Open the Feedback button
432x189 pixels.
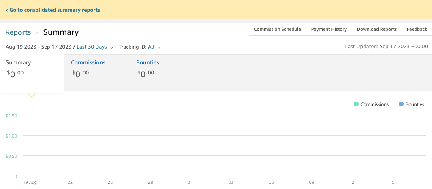pyautogui.click(x=417, y=29)
